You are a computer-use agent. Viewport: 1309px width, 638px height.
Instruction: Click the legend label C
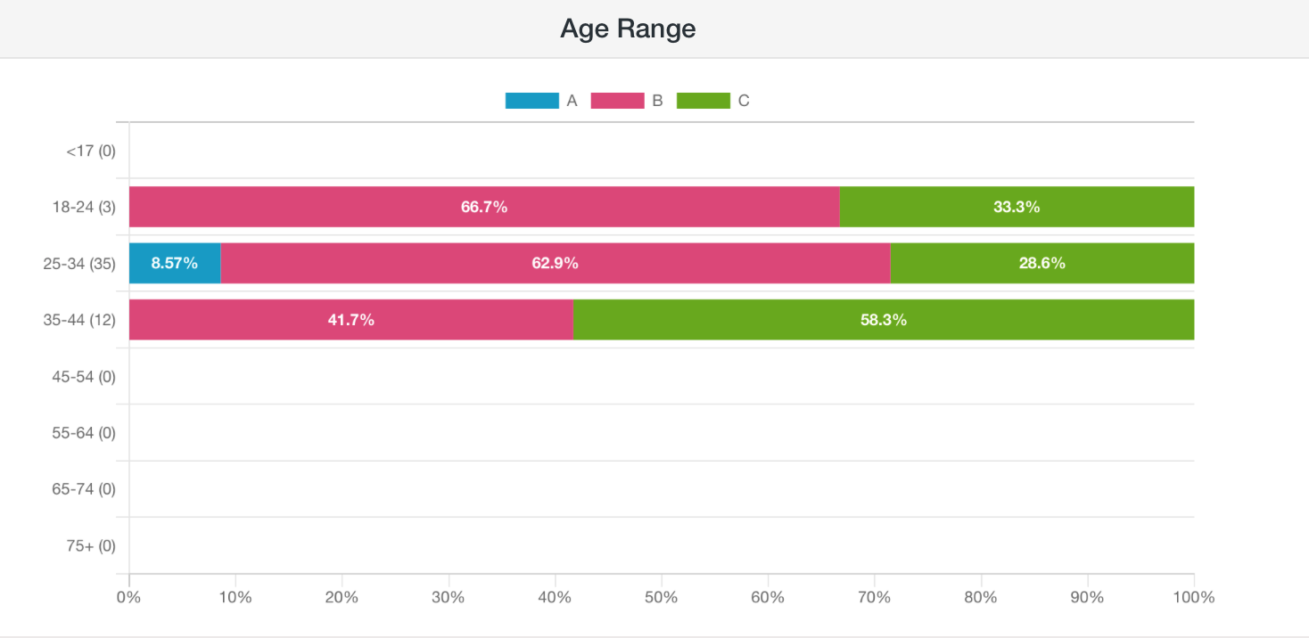(x=744, y=101)
